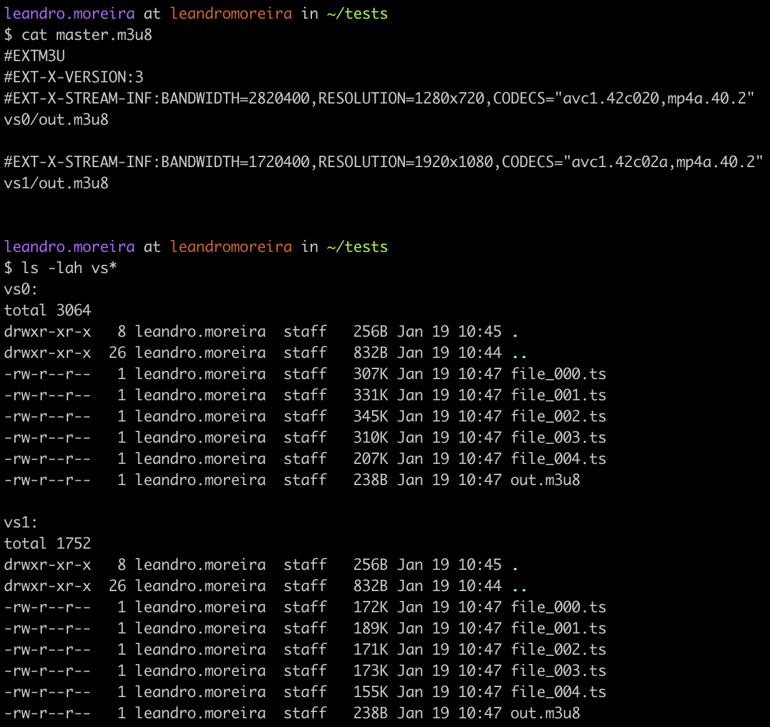Screen dimensions: 770x727
Task: Select the 307K file_000.ts entry
Action: [x=558, y=374]
